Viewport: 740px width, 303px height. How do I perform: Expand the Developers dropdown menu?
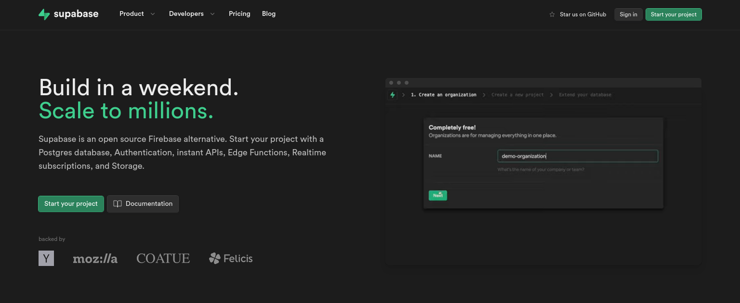pyautogui.click(x=186, y=14)
